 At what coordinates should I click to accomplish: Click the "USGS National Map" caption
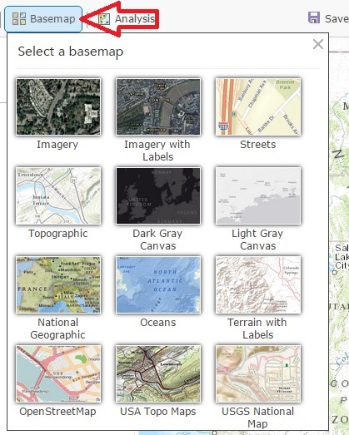[258, 418]
